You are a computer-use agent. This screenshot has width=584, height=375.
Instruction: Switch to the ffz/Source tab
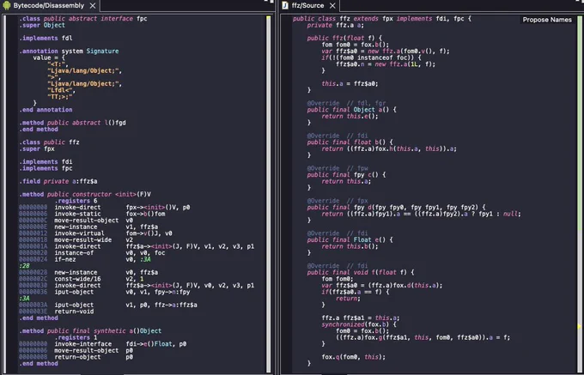tap(307, 6)
